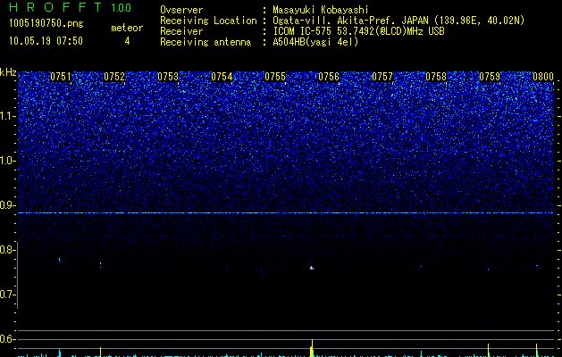
Task: Click the A504HB(yagi 4el) antenna text
Action: [x=315, y=42]
